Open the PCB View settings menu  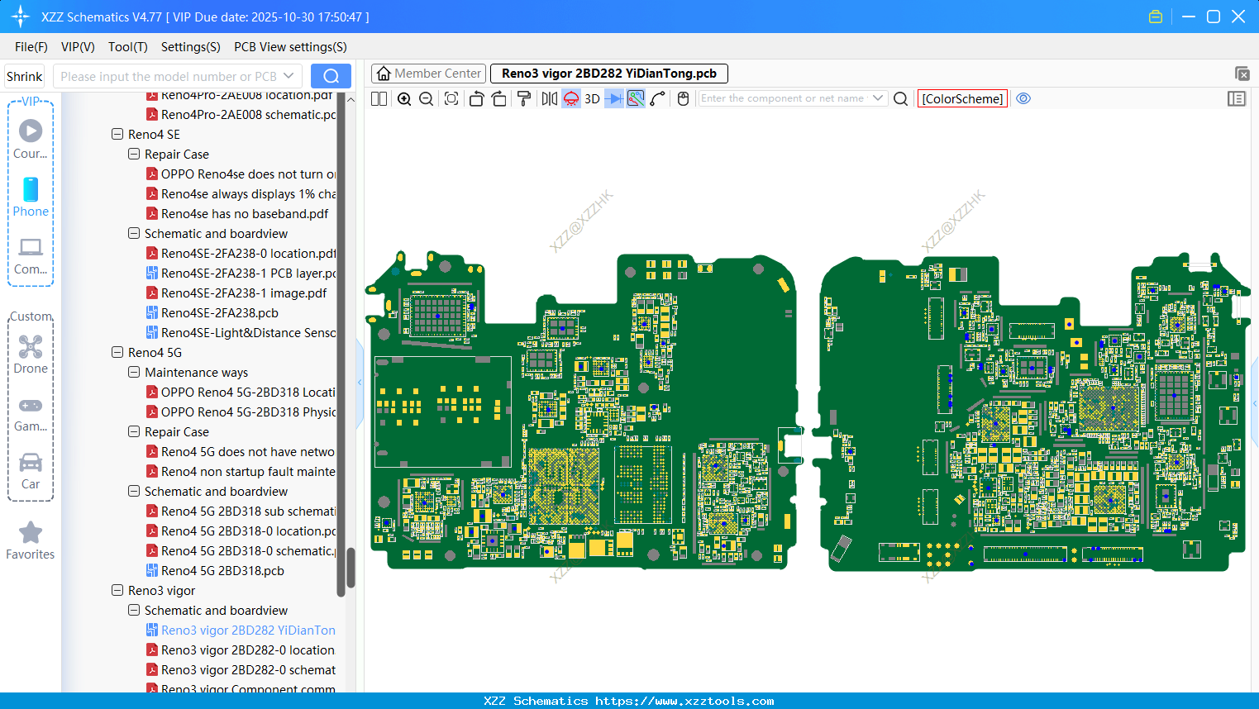click(290, 47)
